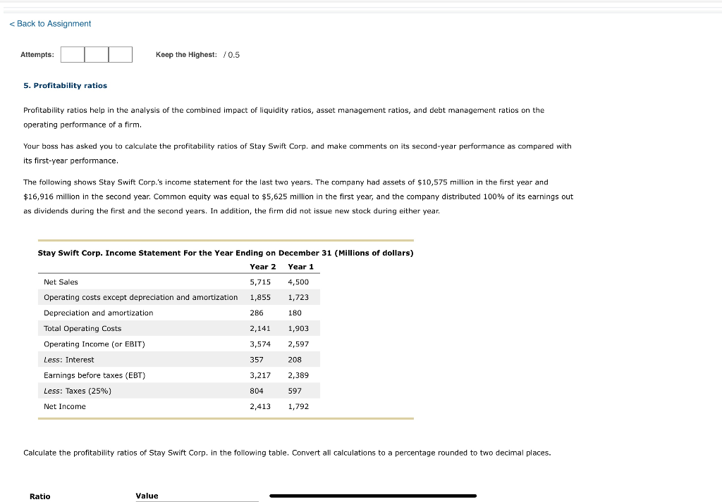Viewport: 722px width, 502px height.
Task: Select the Year 1 column header
Action: click(x=300, y=266)
